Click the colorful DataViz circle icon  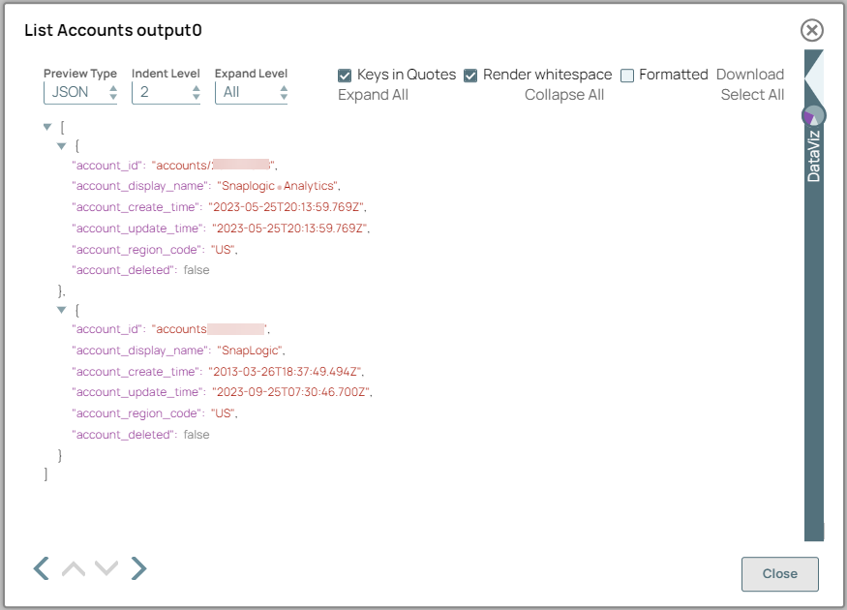point(813,114)
